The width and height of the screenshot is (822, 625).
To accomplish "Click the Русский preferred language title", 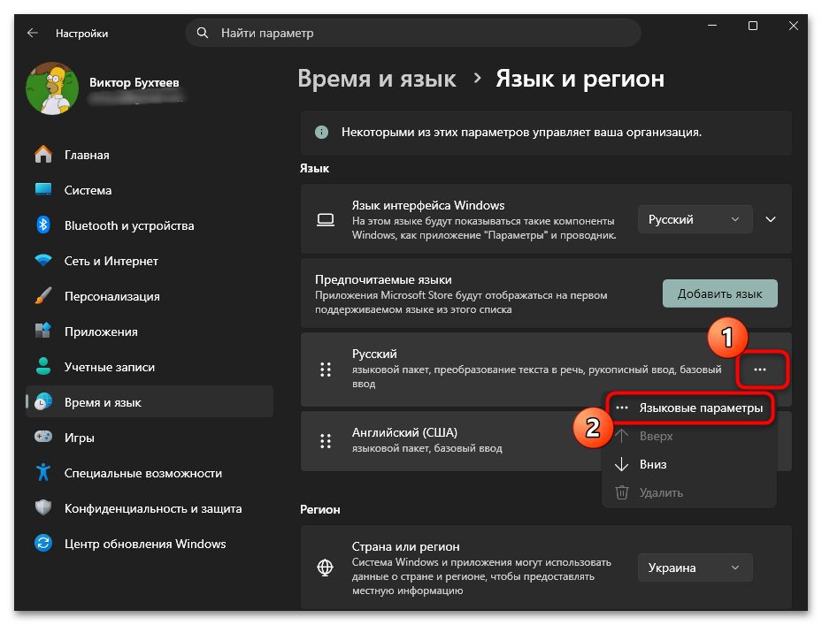I will click(x=374, y=354).
